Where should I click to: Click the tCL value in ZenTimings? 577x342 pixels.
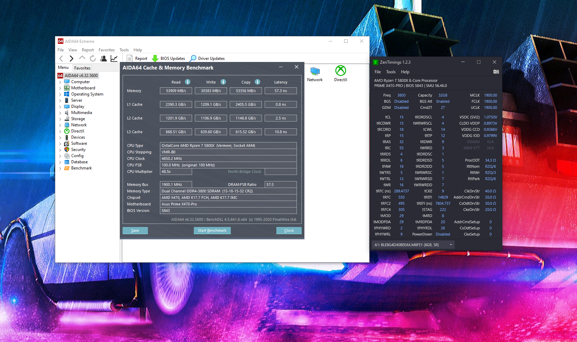pyautogui.click(x=401, y=117)
